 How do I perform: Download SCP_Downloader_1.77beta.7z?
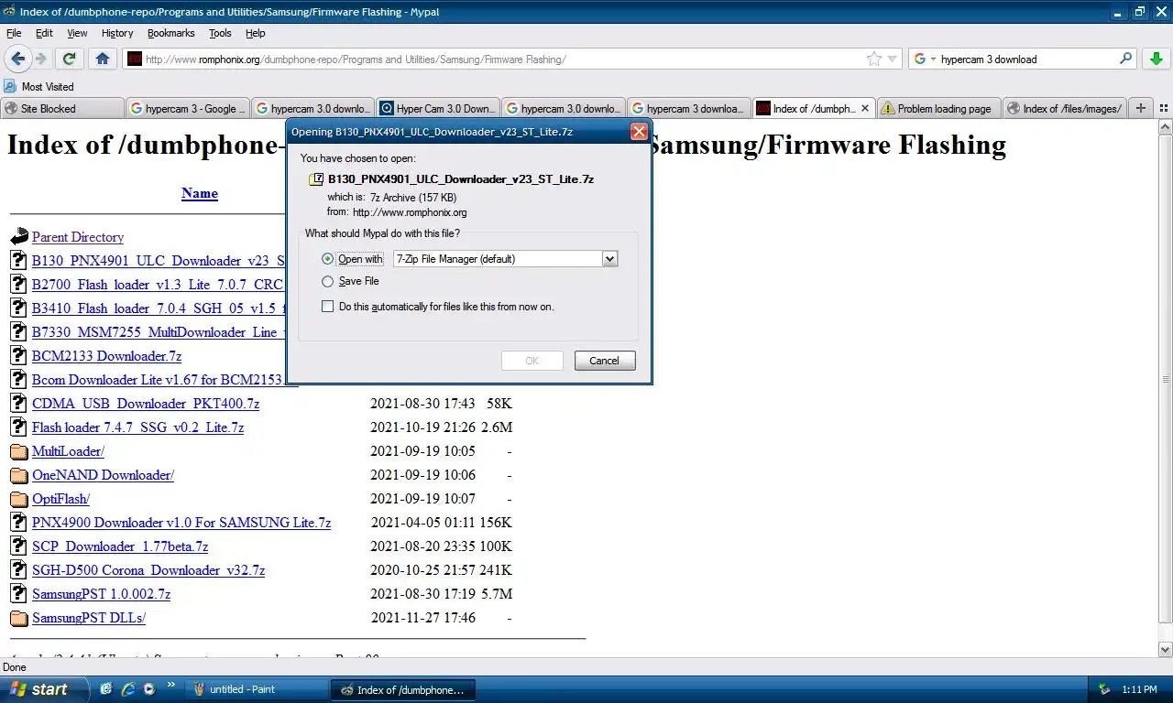click(x=120, y=546)
